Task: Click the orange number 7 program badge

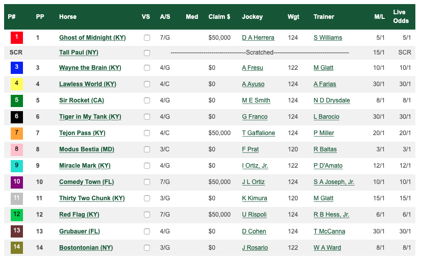Action: point(17,133)
